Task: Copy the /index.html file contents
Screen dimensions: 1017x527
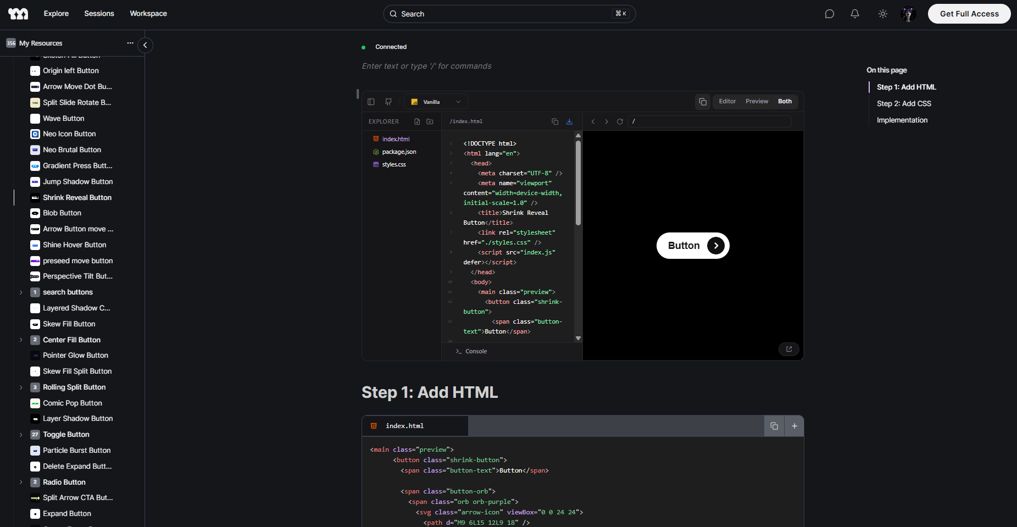Action: pos(555,121)
